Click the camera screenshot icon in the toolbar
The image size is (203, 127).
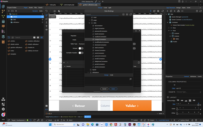[55, 11]
